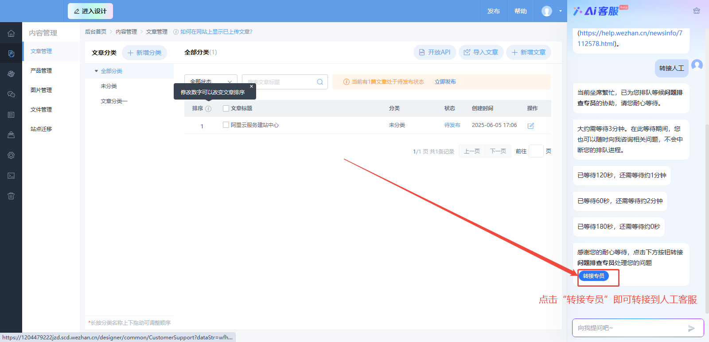Click the 开放API button

[x=435, y=52]
